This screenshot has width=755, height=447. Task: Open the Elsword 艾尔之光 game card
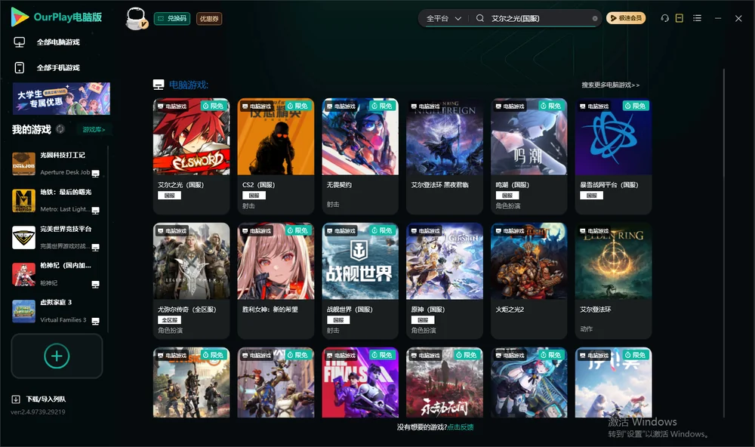tap(191, 156)
